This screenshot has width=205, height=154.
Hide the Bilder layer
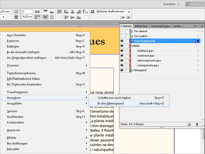122,46
